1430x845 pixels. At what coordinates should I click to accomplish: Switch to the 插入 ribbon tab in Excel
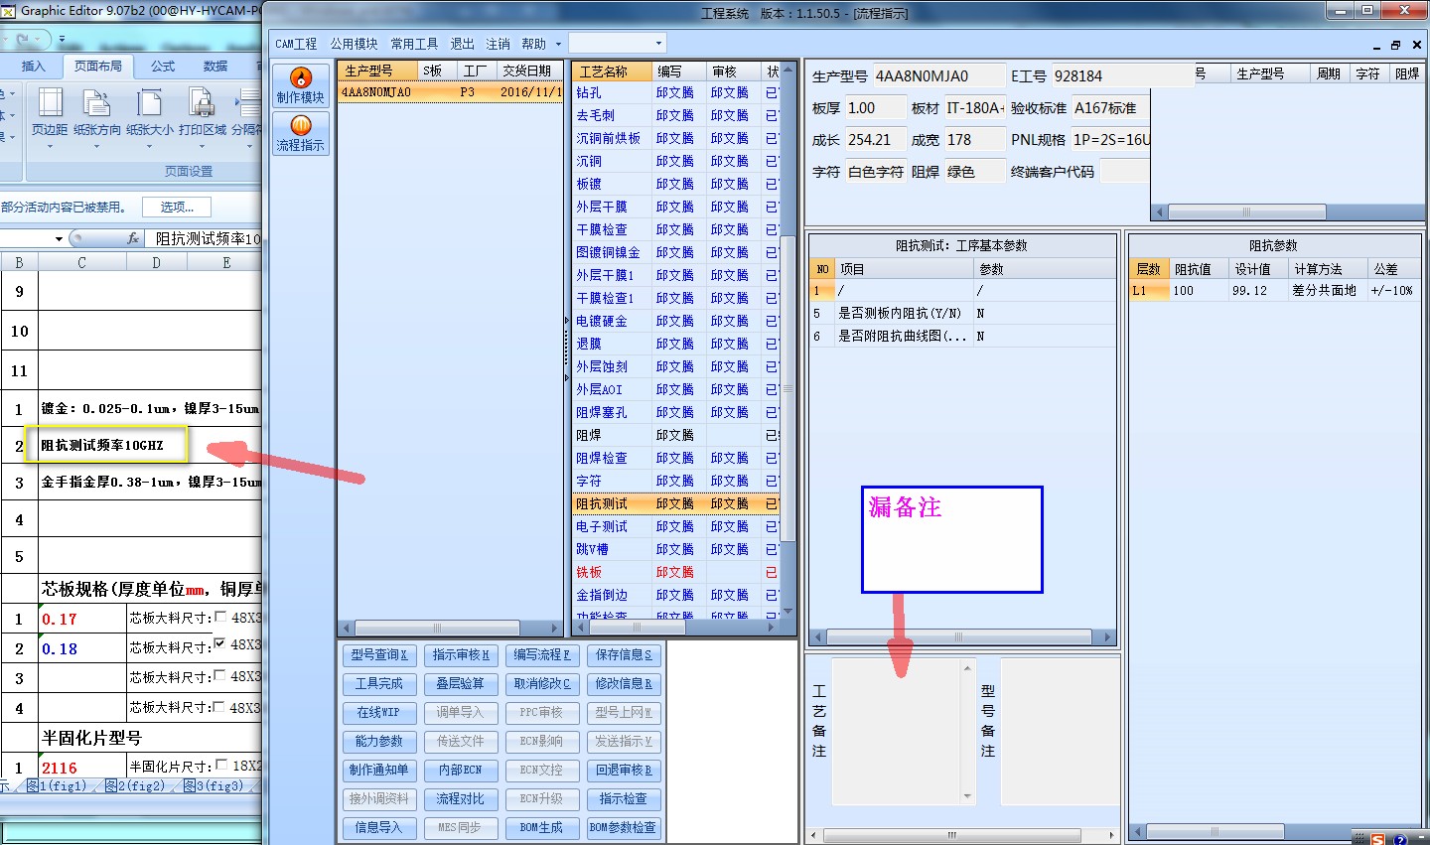34,67
